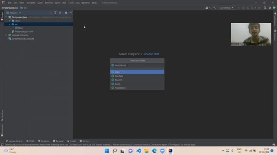
Task: Open Version Control tool window
Action: (x=14, y=141)
